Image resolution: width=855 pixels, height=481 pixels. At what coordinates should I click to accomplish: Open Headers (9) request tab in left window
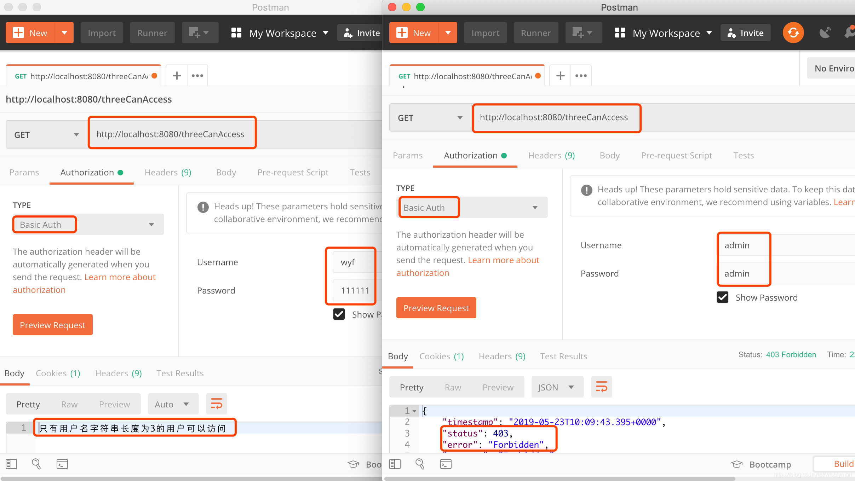[168, 173]
